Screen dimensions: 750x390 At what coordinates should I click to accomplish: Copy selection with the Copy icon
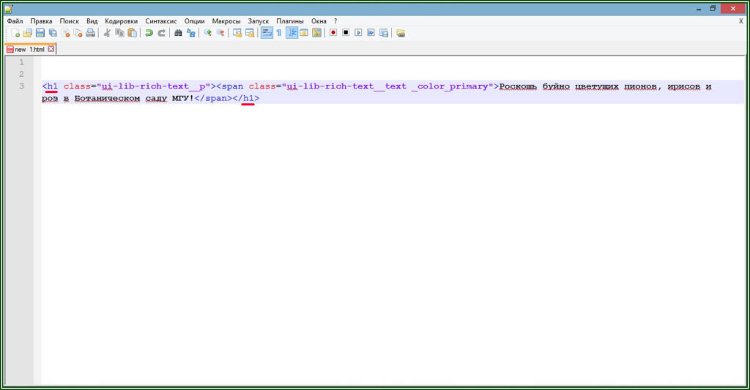tap(119, 33)
